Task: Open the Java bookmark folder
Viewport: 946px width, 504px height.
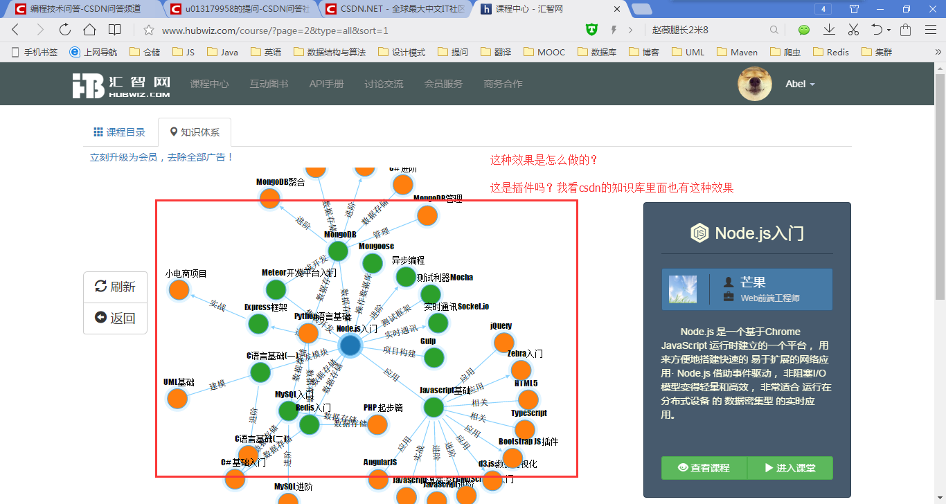Action: pos(222,52)
